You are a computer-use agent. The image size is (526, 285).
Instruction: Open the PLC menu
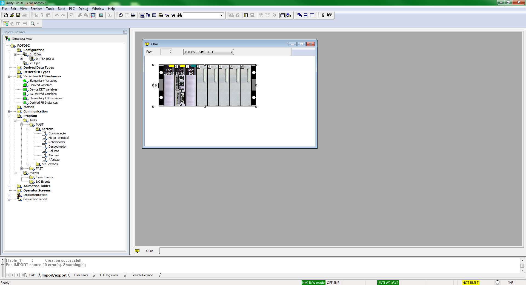tap(72, 9)
